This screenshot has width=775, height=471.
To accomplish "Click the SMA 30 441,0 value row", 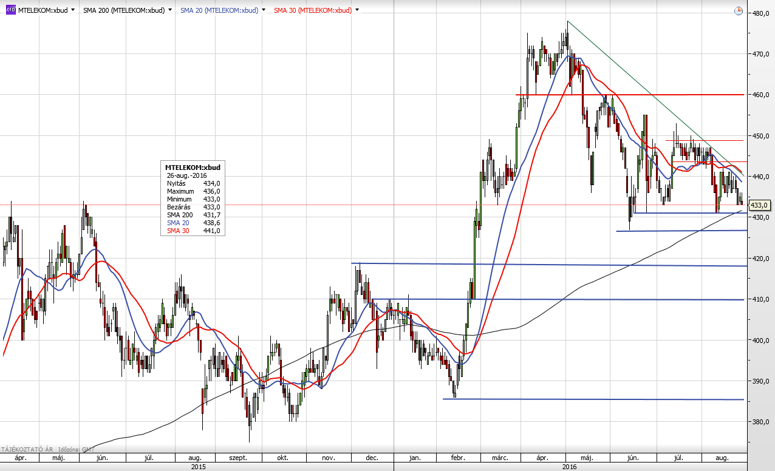I will click(x=193, y=231).
